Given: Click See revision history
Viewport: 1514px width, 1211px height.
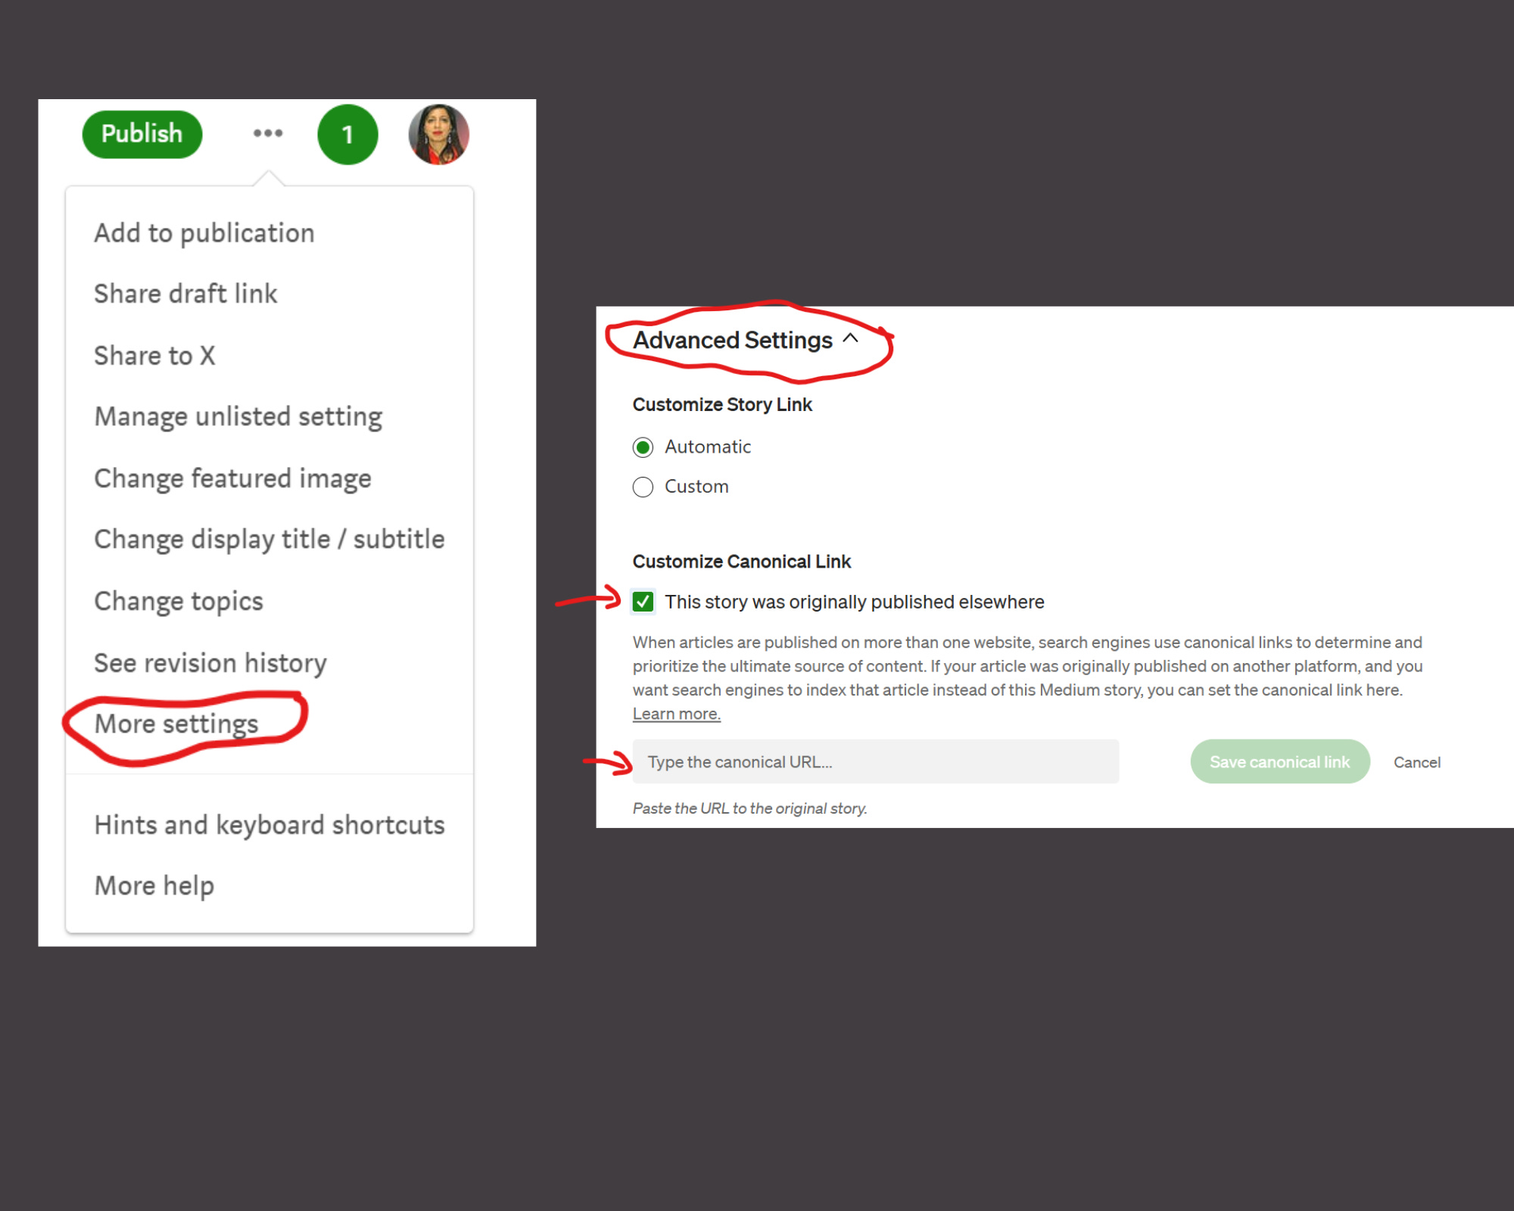Looking at the screenshot, I should [x=210, y=663].
